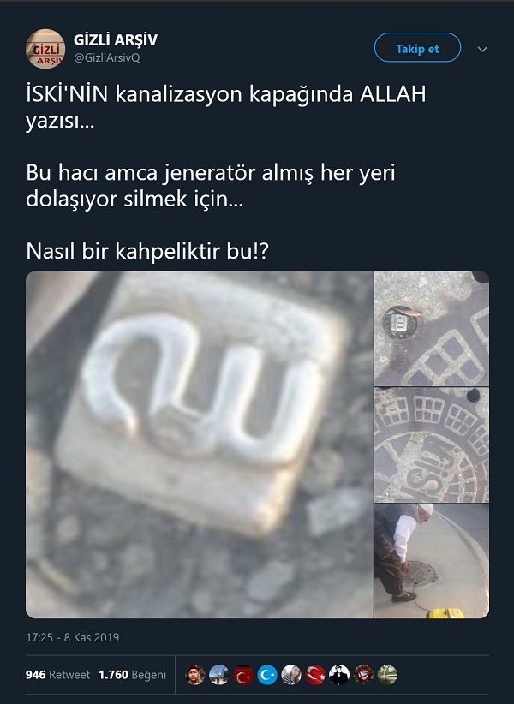Screen dimensions: 514x704
Task: Open the mosque photo liker avatar
Action: point(219,674)
